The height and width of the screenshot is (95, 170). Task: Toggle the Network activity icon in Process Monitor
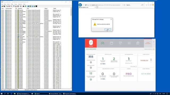coord(32,6)
